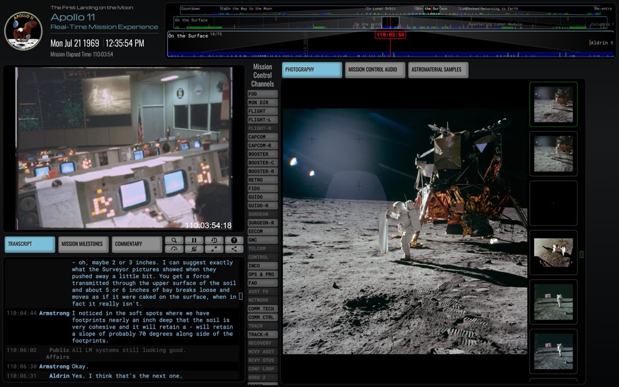Pause the mission playback
Image resolution: width=619 pixels, height=387 pixels.
[x=194, y=240]
